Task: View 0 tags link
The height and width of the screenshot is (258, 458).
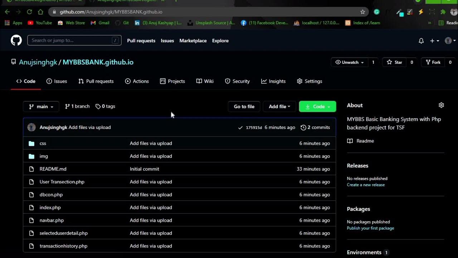Action: pyautogui.click(x=105, y=106)
